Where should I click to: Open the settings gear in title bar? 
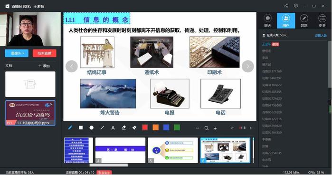296,6
